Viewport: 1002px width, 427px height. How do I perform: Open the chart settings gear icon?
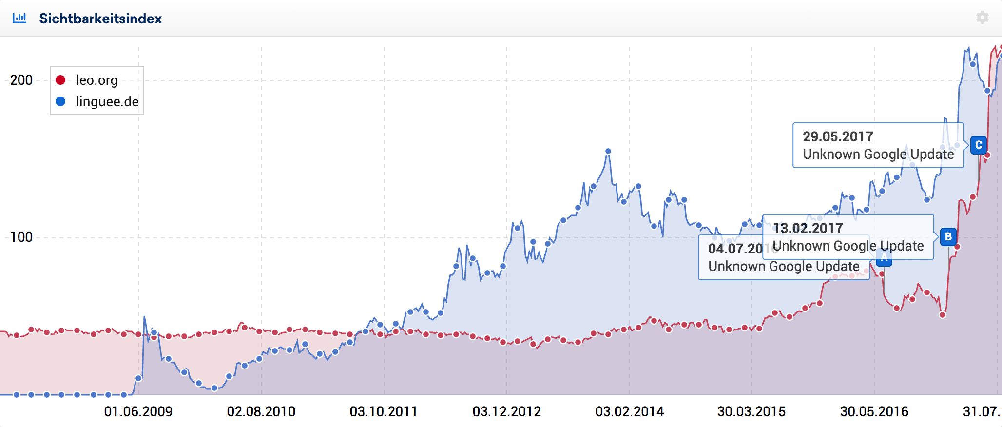982,18
